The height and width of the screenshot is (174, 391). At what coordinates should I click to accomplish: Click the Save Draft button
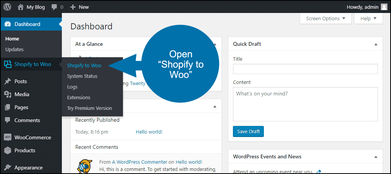coord(248,132)
